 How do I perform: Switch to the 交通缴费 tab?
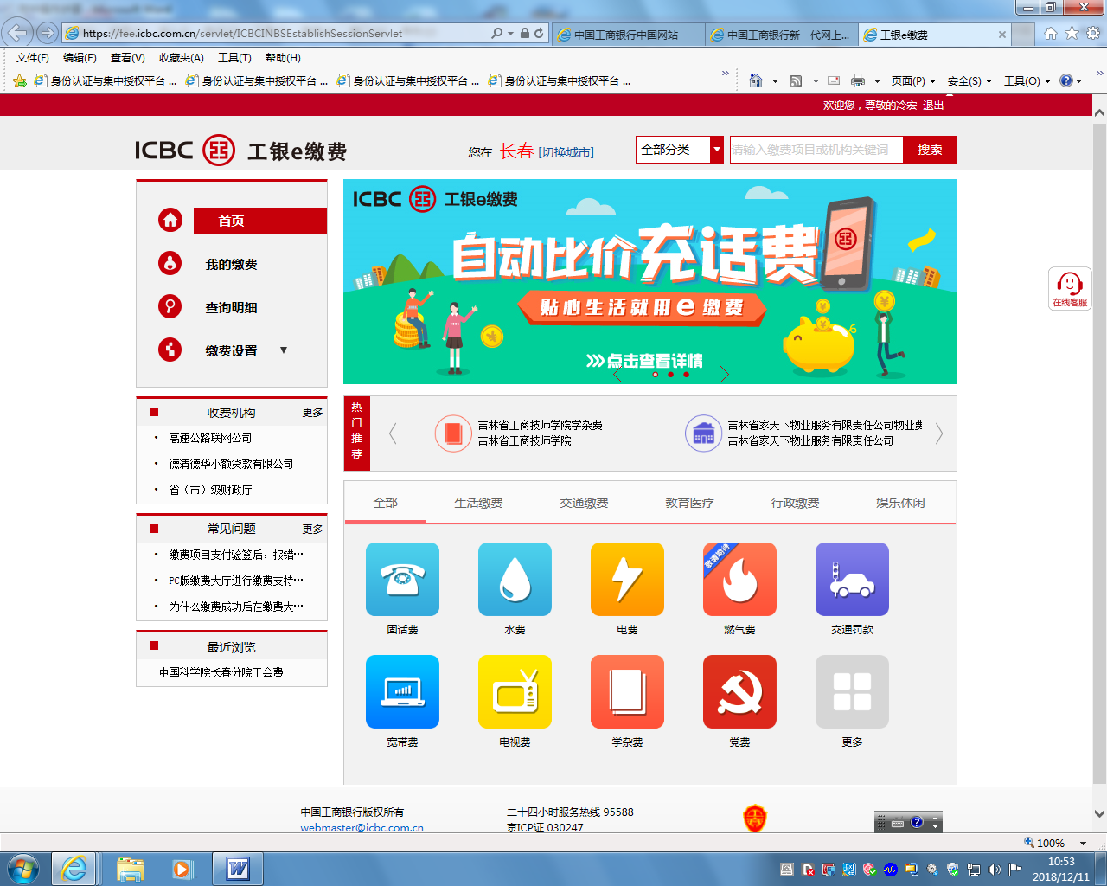pos(584,503)
